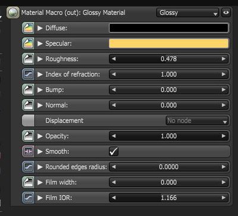The height and width of the screenshot is (216, 238).
Task: Click the Material Macro Glossy Material title
Action: (x=73, y=13)
